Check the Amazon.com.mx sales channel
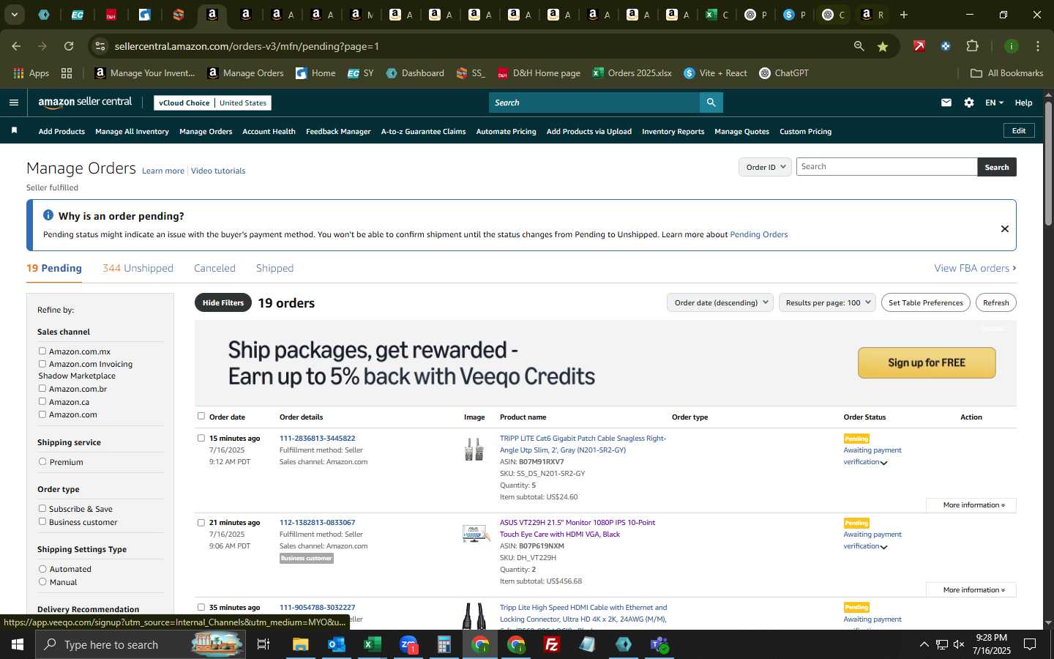The width and height of the screenshot is (1054, 659). click(42, 351)
